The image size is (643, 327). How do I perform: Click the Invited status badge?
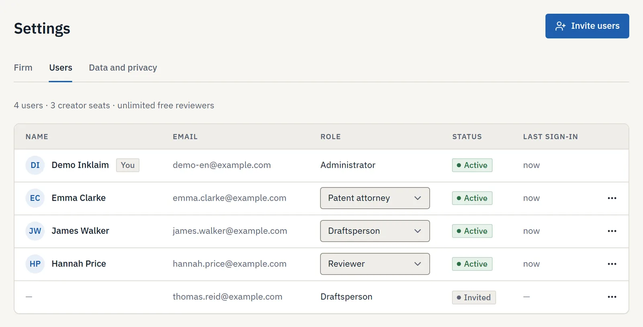(474, 297)
